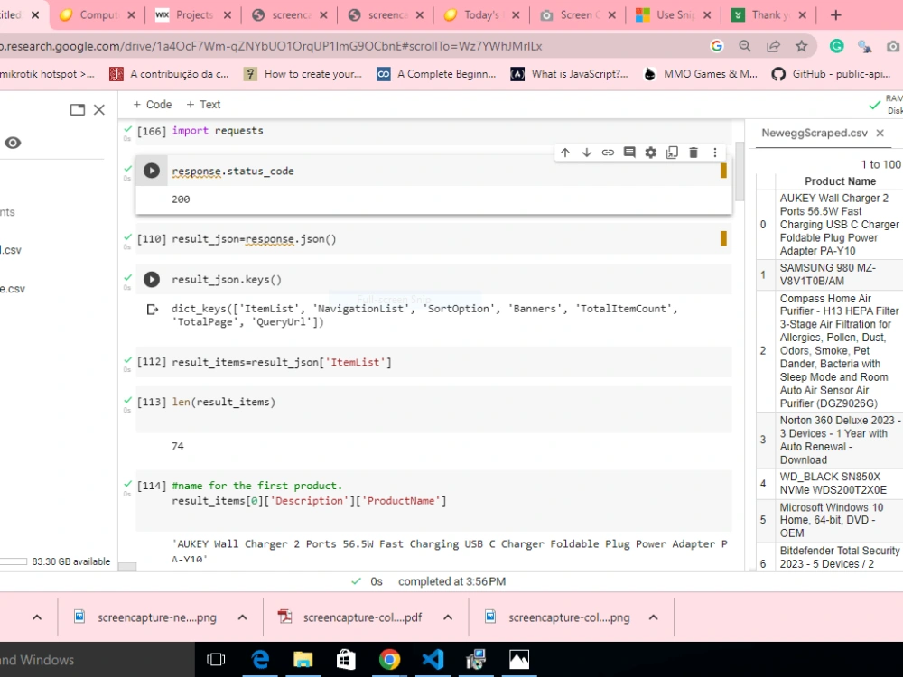Open cell editor settings gear

(650, 153)
